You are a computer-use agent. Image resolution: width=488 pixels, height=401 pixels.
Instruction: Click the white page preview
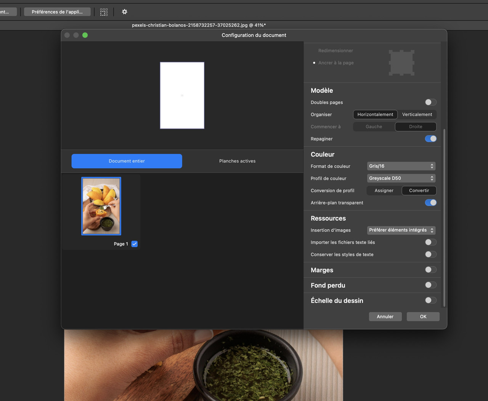coord(182,95)
